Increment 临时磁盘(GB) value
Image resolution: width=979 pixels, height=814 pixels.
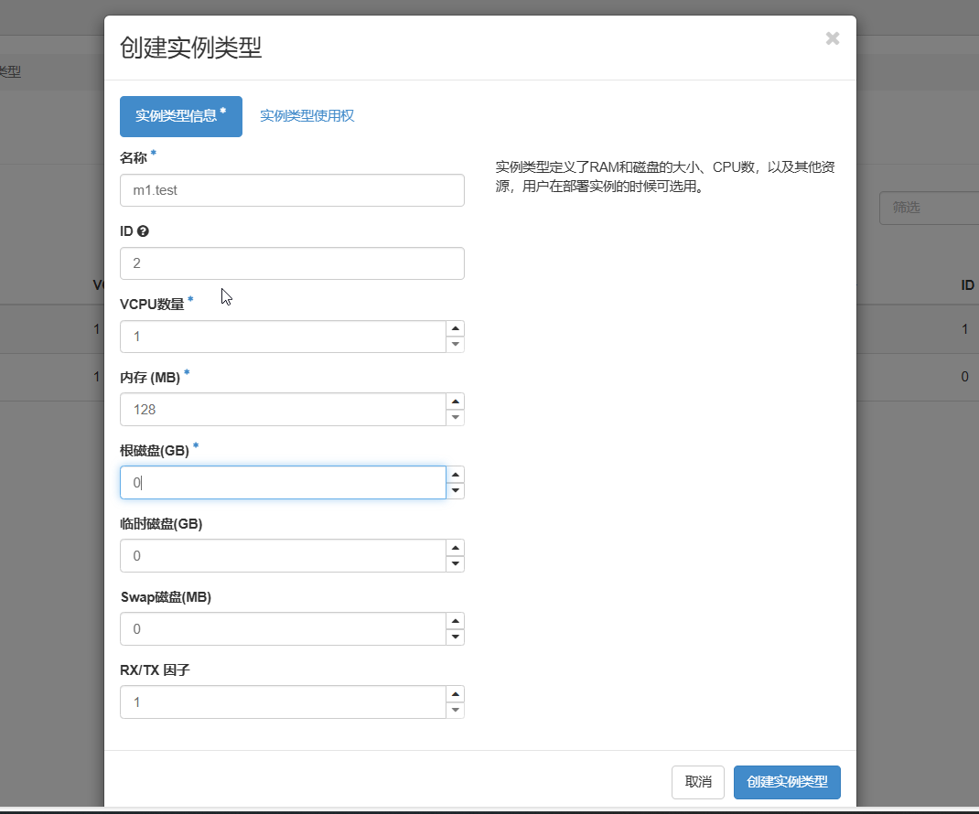point(455,548)
